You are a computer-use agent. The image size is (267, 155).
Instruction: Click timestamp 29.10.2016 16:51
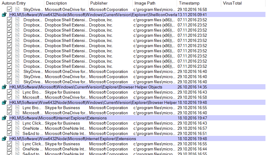192,133
